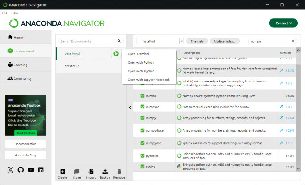
Task: Select Open with Jupyter Notebook
Action: pyautogui.click(x=148, y=80)
